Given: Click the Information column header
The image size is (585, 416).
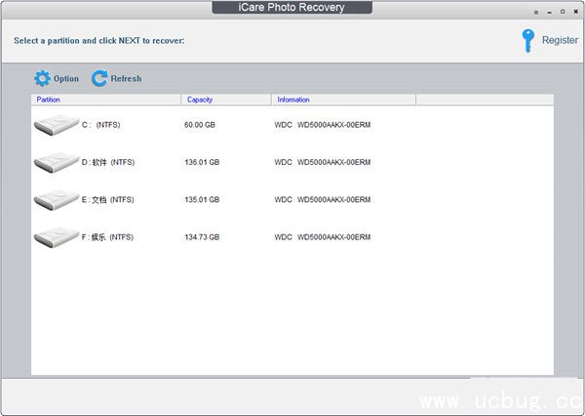Looking at the screenshot, I should 343,100.
